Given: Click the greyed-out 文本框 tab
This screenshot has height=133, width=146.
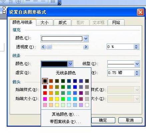Looking at the screenshot, I should pos(98,23).
